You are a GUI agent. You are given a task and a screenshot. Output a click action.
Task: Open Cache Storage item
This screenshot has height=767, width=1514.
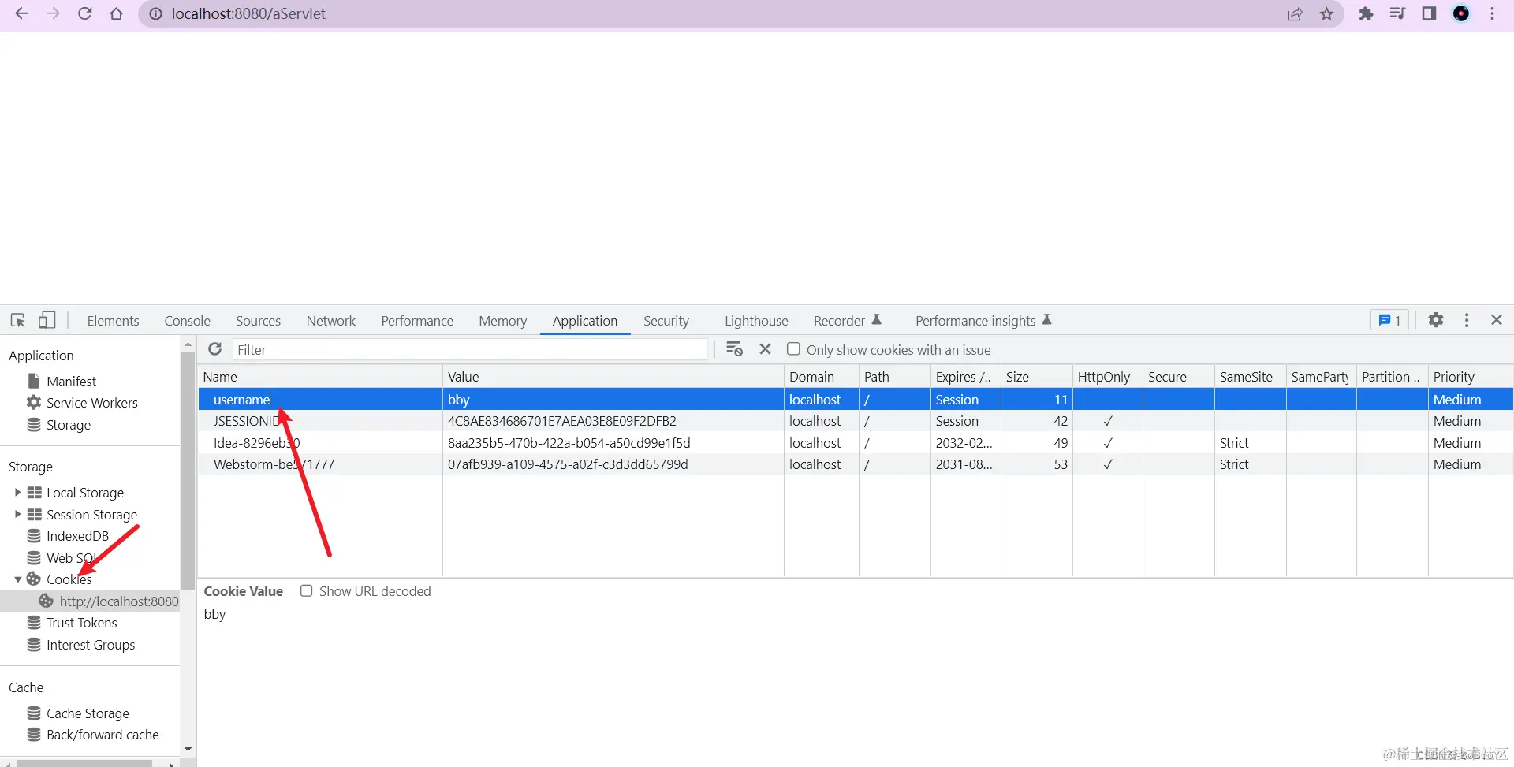(88, 713)
